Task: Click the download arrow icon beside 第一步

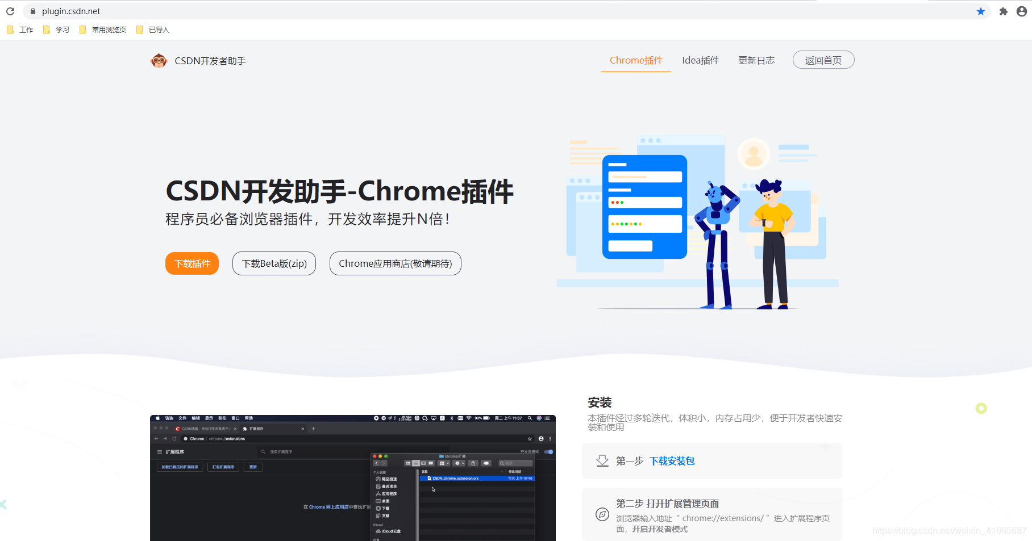Action: 602,461
